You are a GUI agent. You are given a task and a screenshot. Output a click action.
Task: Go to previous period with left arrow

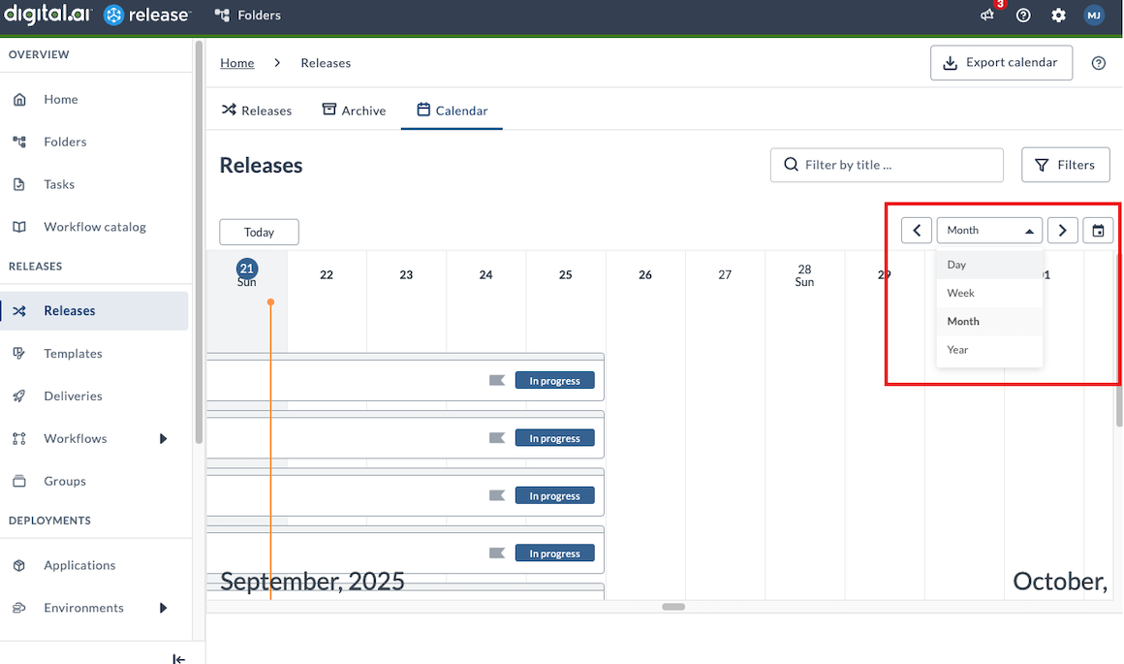click(x=917, y=231)
